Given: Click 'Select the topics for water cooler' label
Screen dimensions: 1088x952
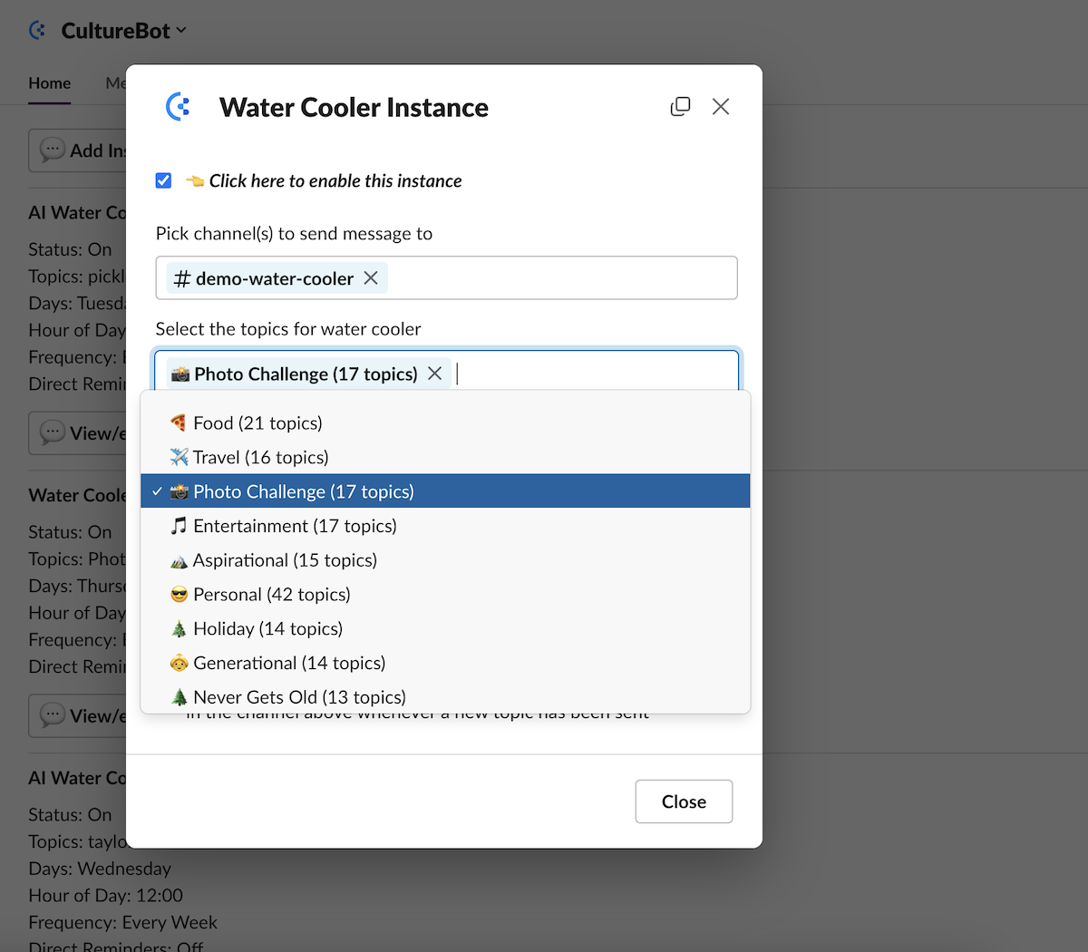Looking at the screenshot, I should (x=288, y=329).
